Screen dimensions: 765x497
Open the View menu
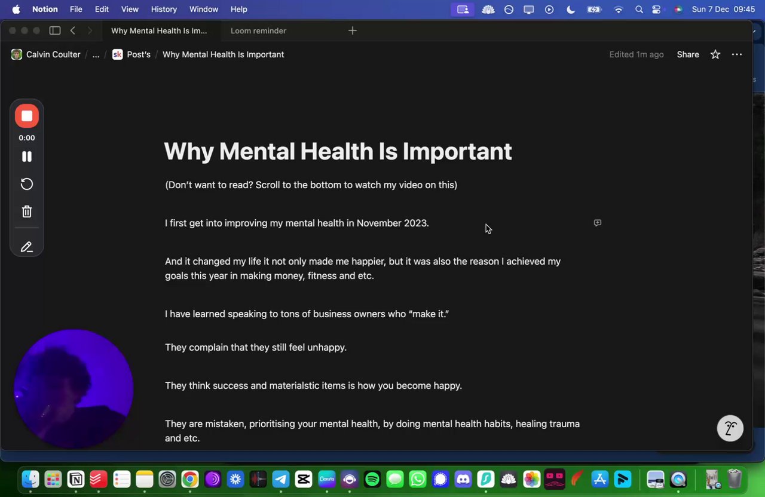tap(130, 9)
